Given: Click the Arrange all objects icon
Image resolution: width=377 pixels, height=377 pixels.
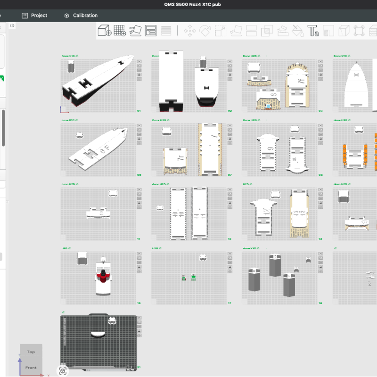Looking at the screenshot, I should pyautogui.click(x=151, y=31).
